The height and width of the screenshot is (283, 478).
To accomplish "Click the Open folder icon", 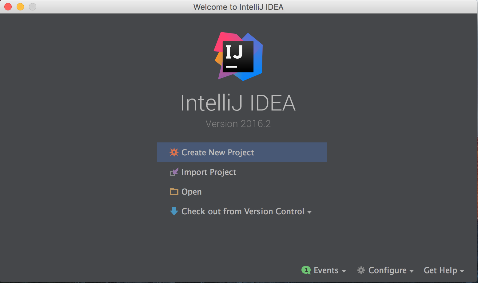I will [174, 192].
